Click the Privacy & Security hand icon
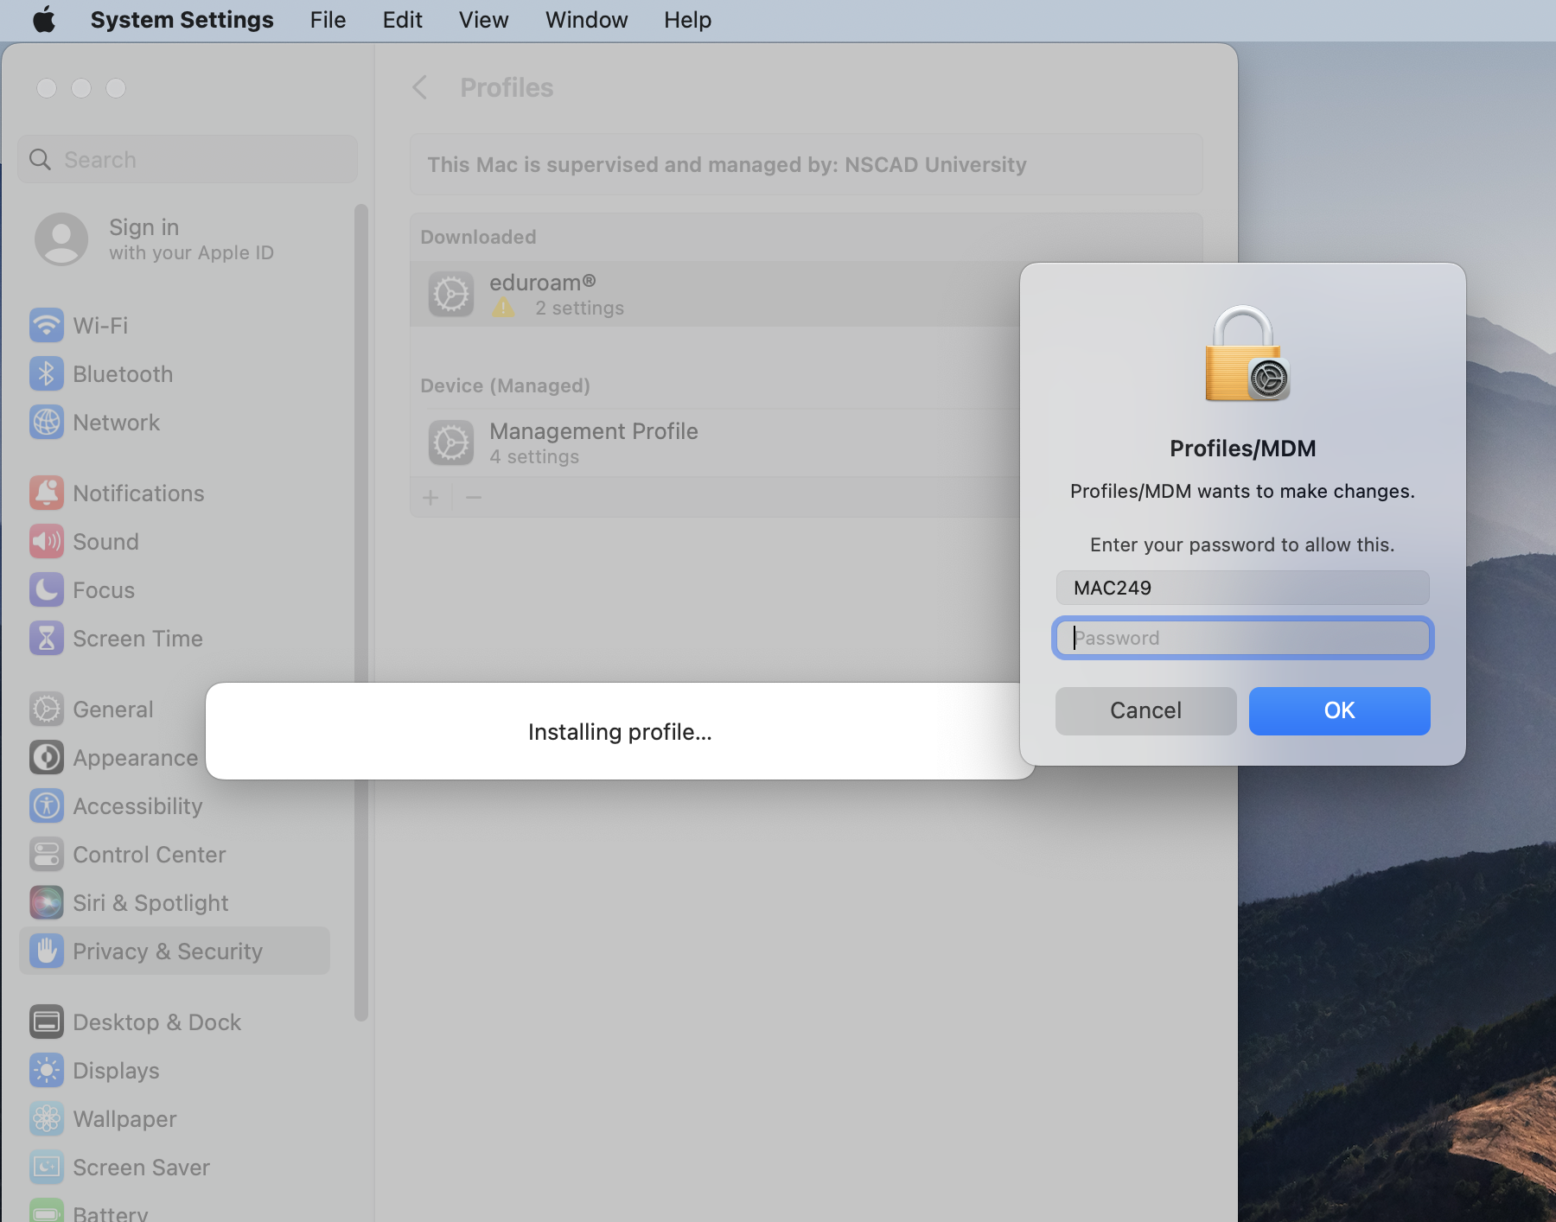 (x=47, y=951)
